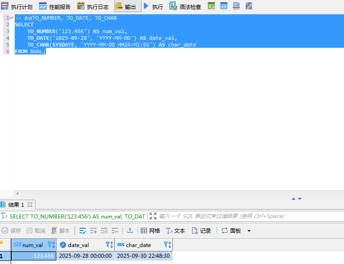Click the editor horizontal scrollbar left arrow
The image size is (344, 264).
pos(18,193)
